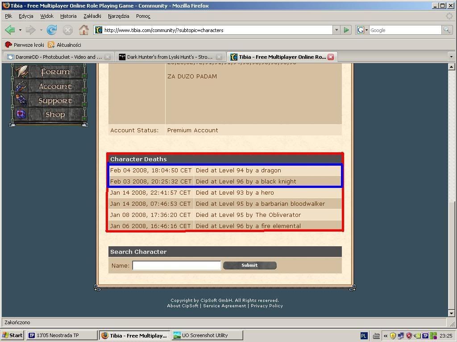Open the Edycja menu
Screen dimensions: 457x342
[26, 16]
